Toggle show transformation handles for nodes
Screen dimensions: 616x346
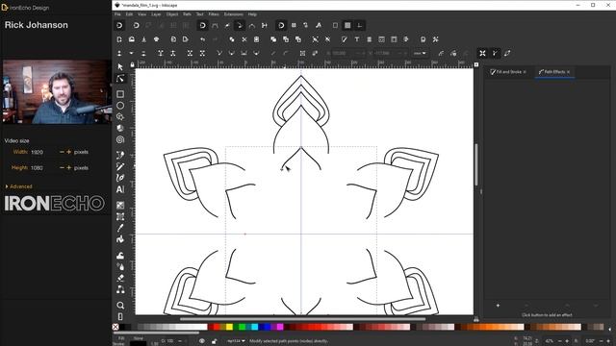click(483, 54)
